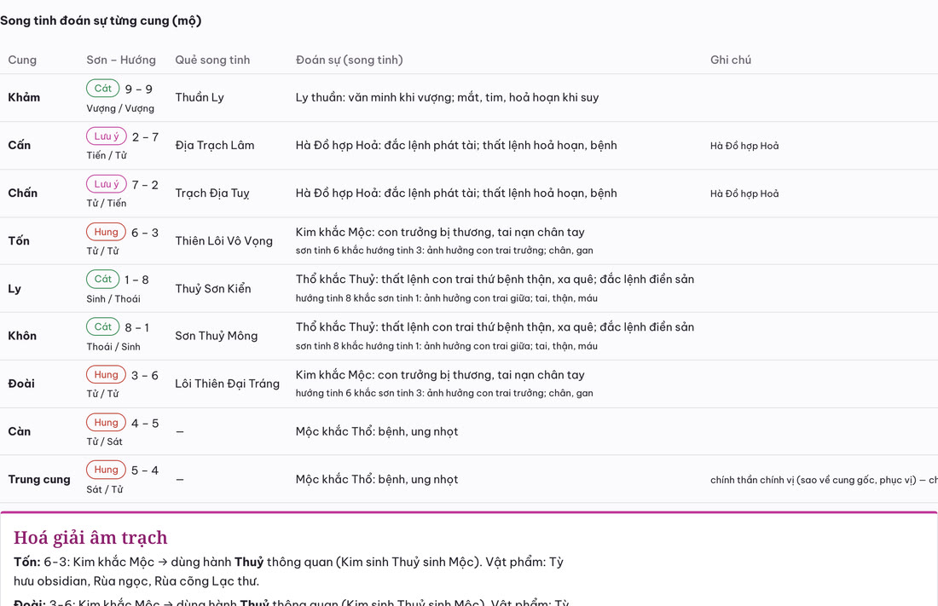
Task: Click the bold 'Tốn:' remedy label
Action: tap(27, 562)
